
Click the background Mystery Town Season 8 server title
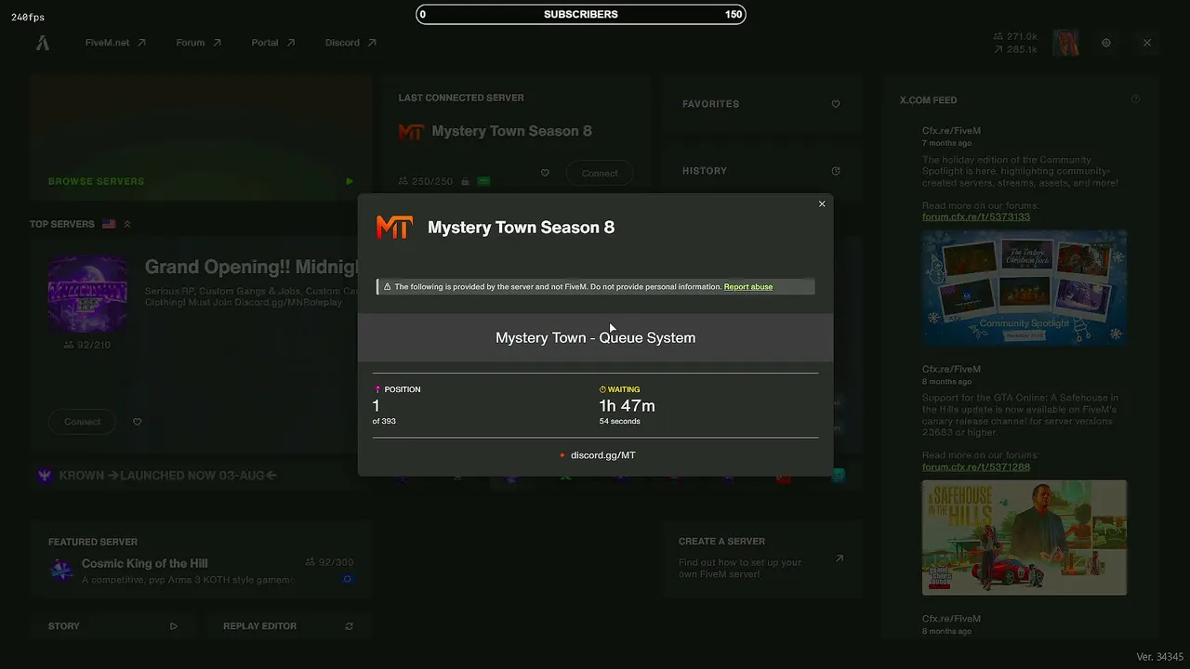[x=511, y=131]
